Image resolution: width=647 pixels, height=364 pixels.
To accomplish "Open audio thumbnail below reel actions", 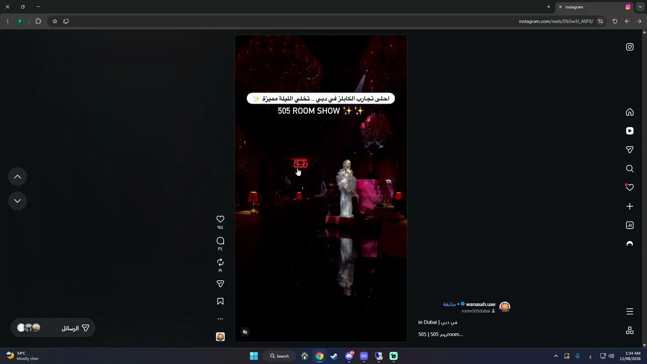I will [220, 337].
